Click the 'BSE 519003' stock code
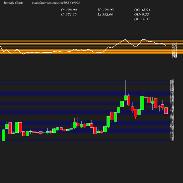 72,3
